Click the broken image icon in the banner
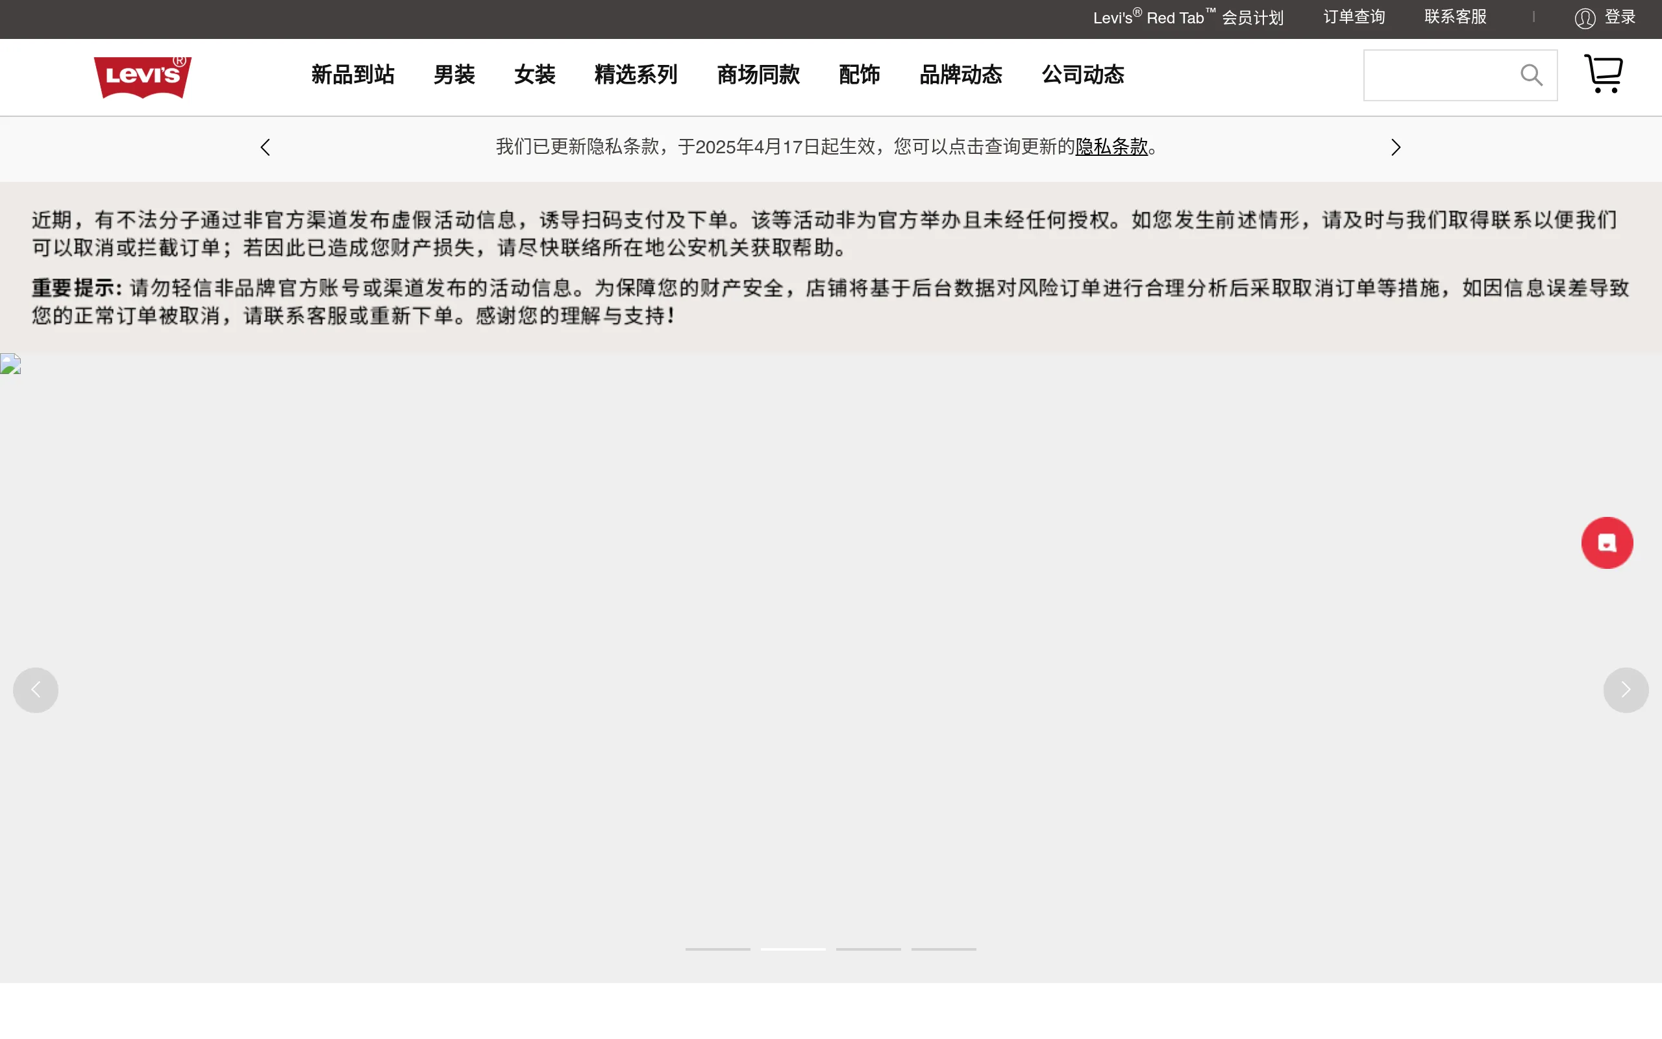The image size is (1662, 1039). coord(10,364)
